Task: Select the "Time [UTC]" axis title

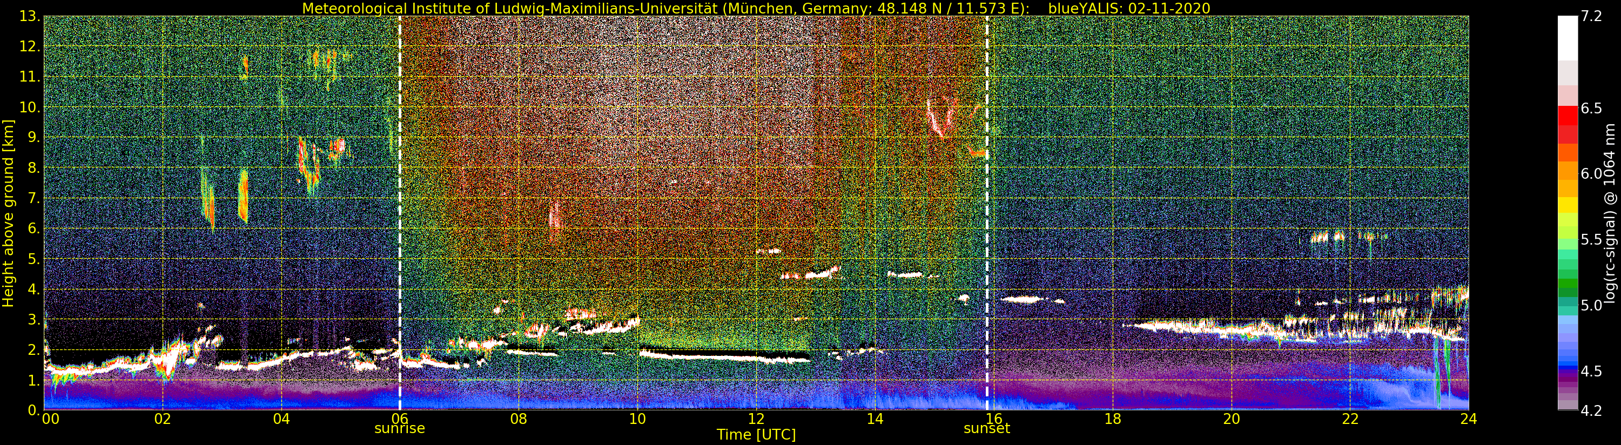Action: tap(756, 435)
